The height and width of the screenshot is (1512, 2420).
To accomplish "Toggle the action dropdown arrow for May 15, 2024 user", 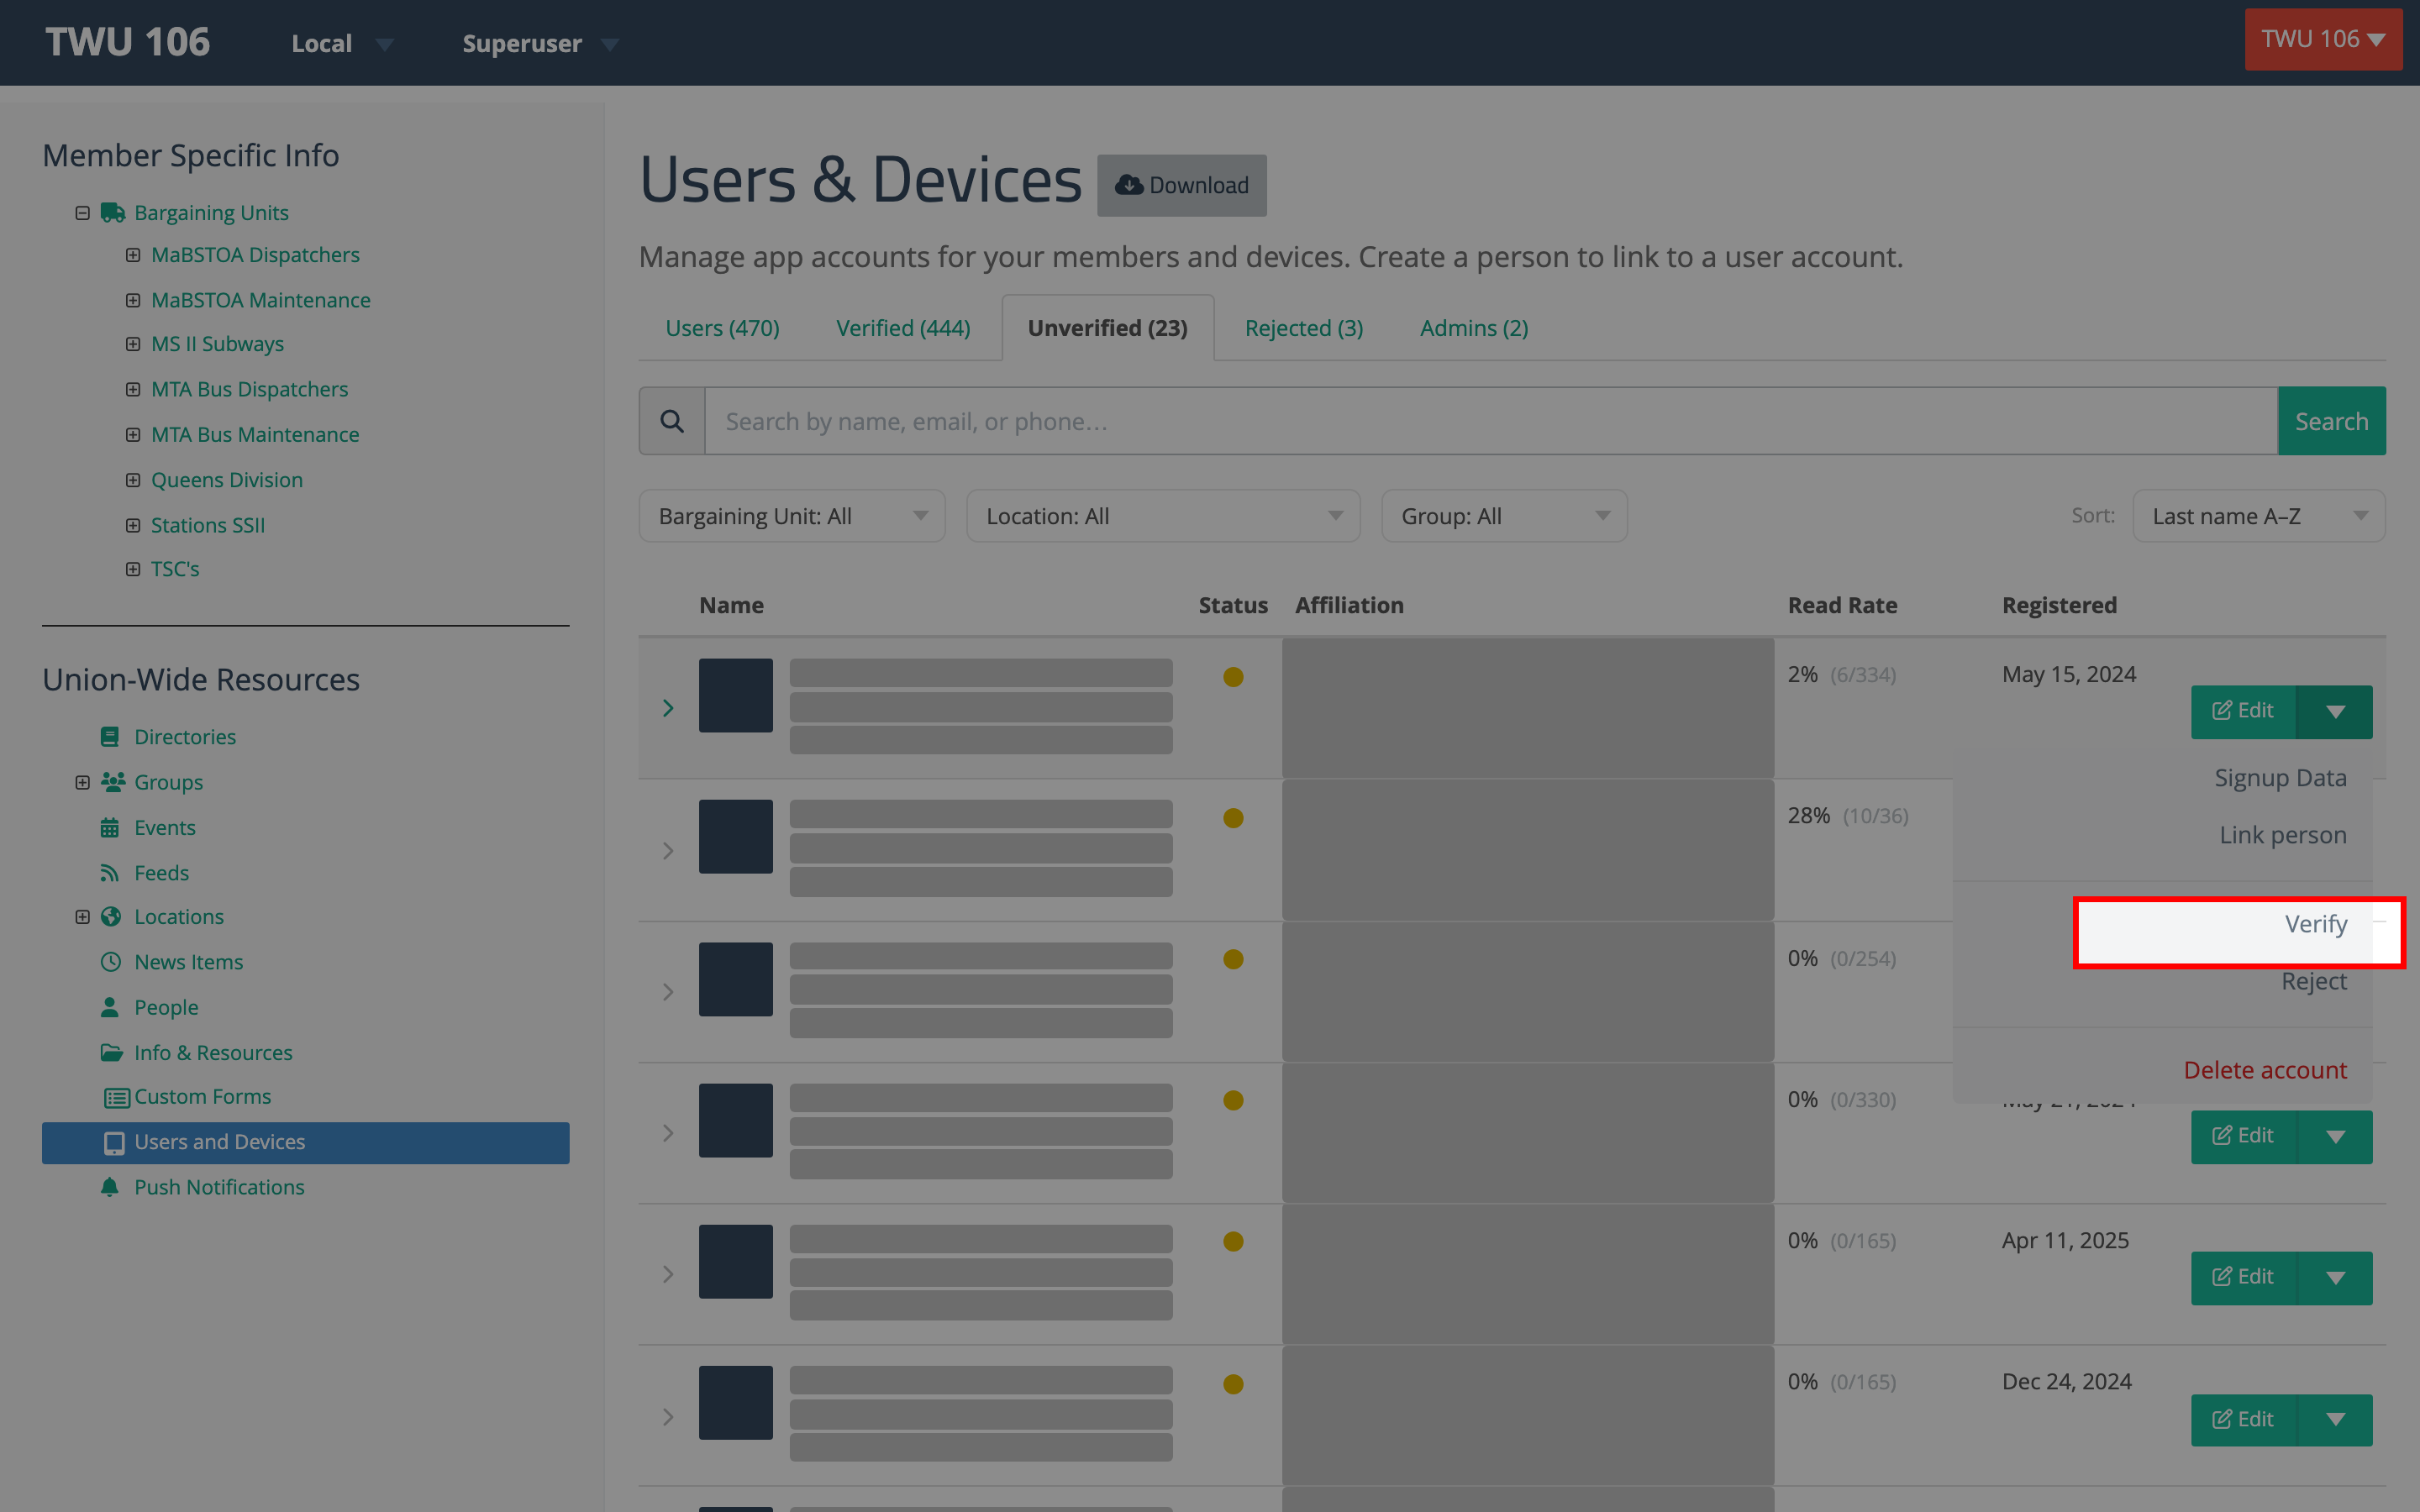I will tap(2335, 712).
